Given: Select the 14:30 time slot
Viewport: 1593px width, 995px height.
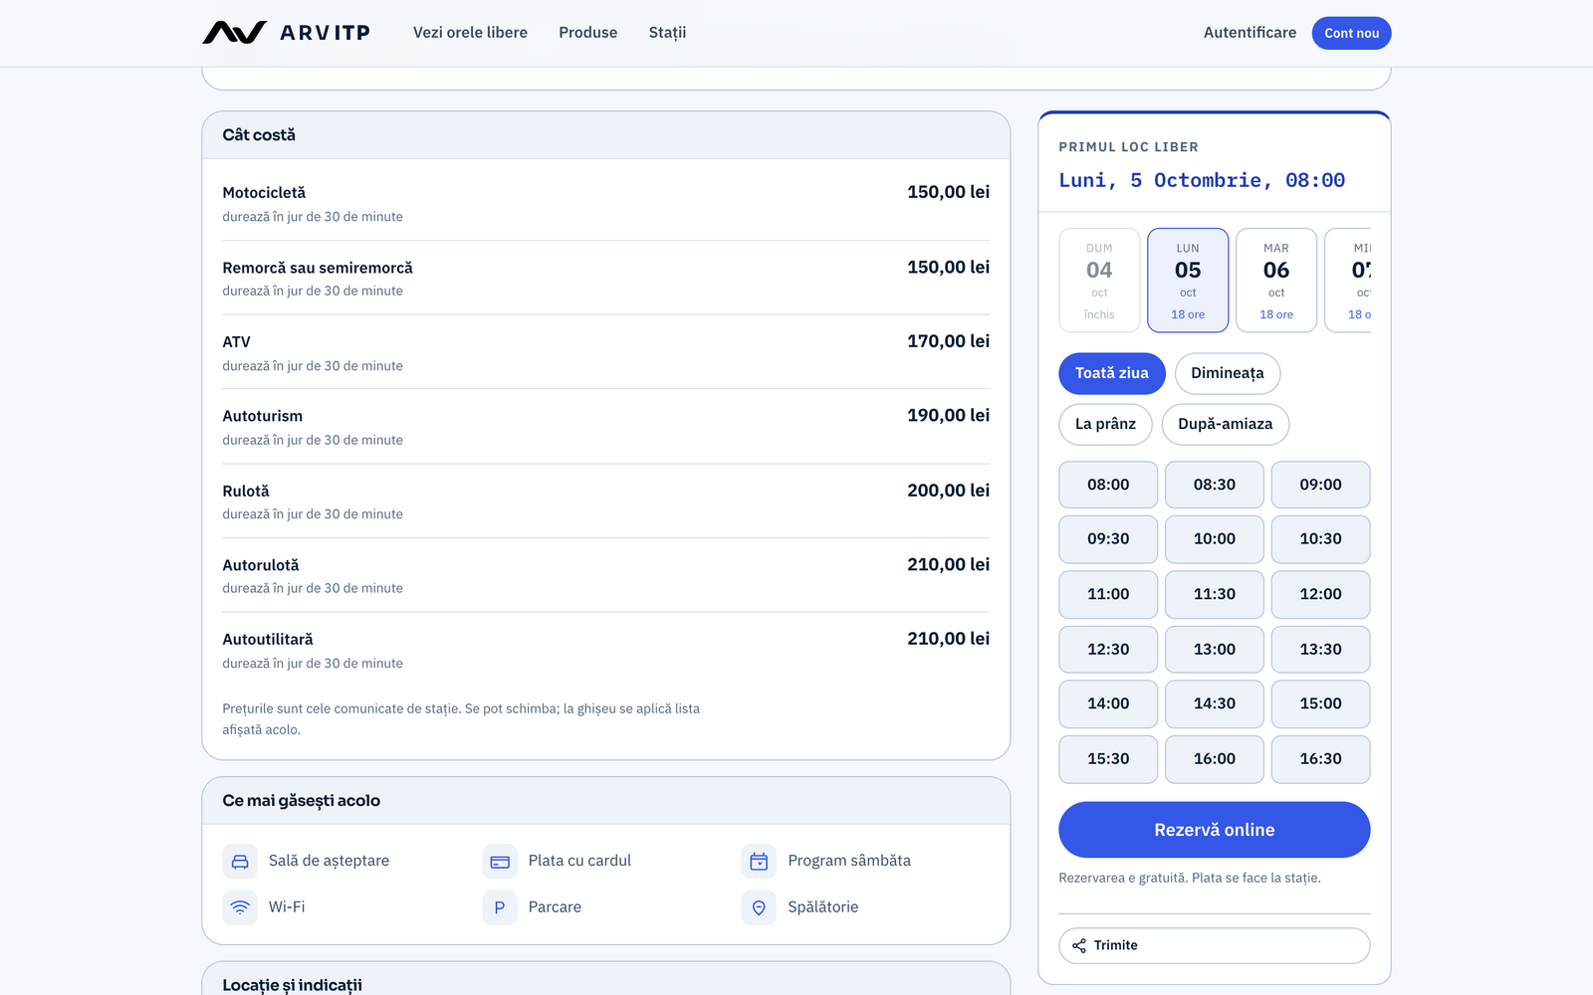Looking at the screenshot, I should click(x=1215, y=703).
